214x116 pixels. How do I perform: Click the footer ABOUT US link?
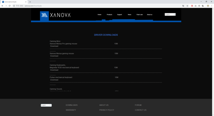[x=104, y=105]
